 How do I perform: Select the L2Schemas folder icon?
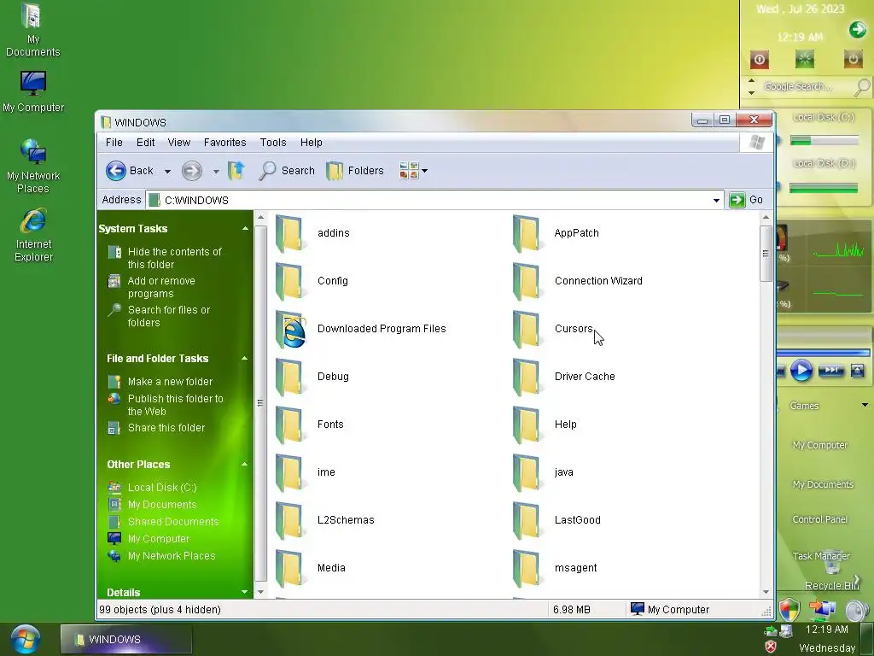(x=289, y=521)
